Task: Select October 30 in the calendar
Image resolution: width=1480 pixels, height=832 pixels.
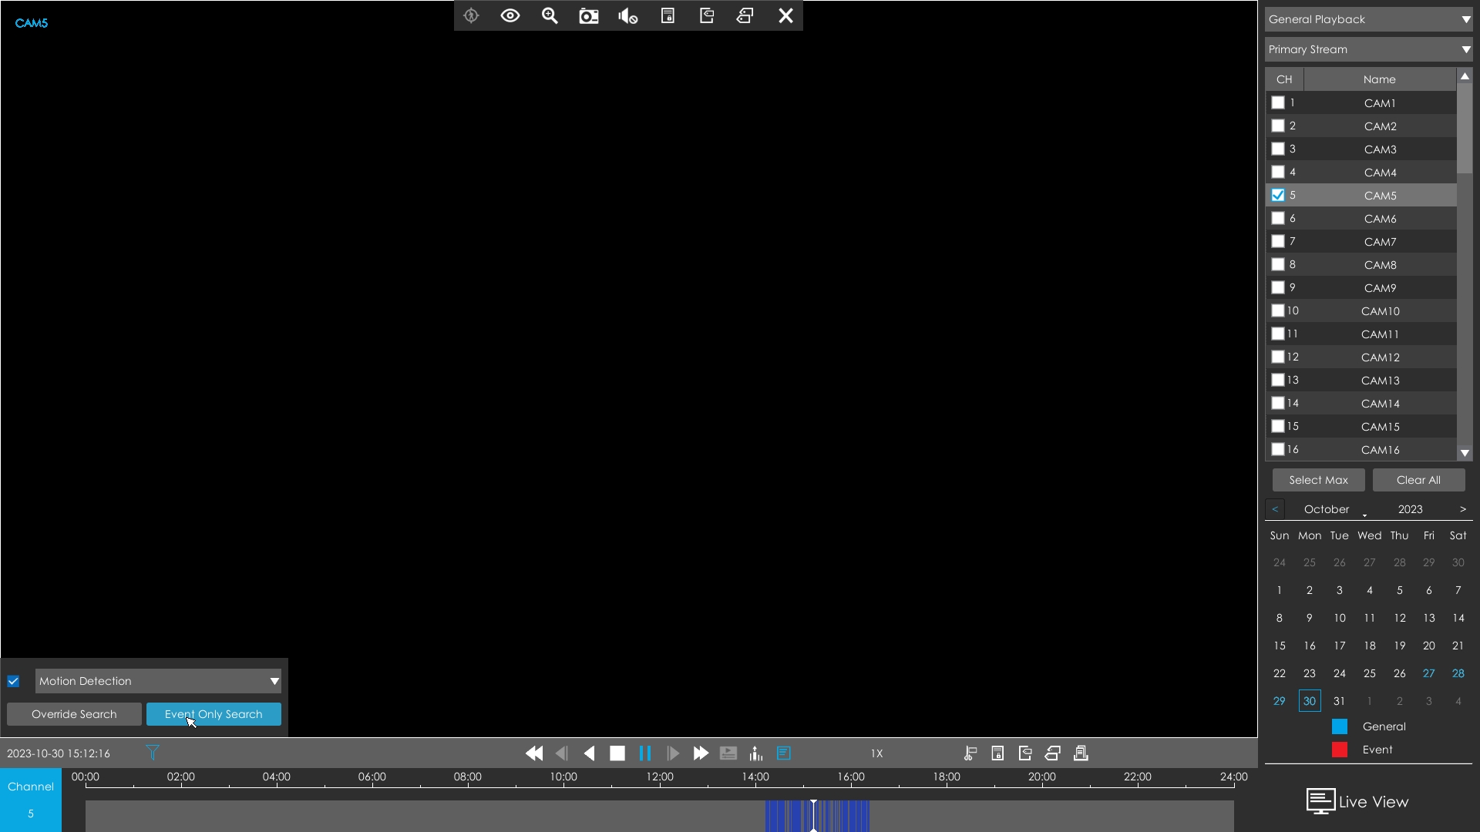Action: pyautogui.click(x=1310, y=701)
